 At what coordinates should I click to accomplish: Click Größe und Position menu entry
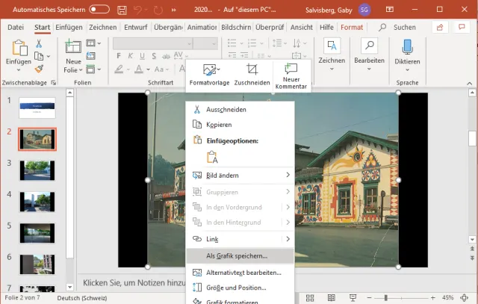236,288
